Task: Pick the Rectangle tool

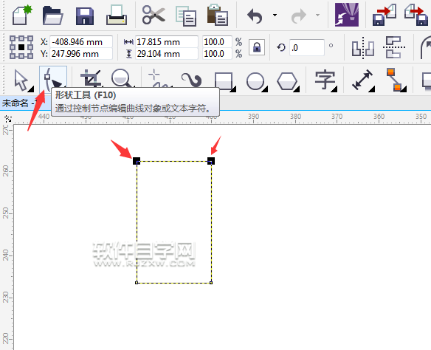Action: coord(224,80)
